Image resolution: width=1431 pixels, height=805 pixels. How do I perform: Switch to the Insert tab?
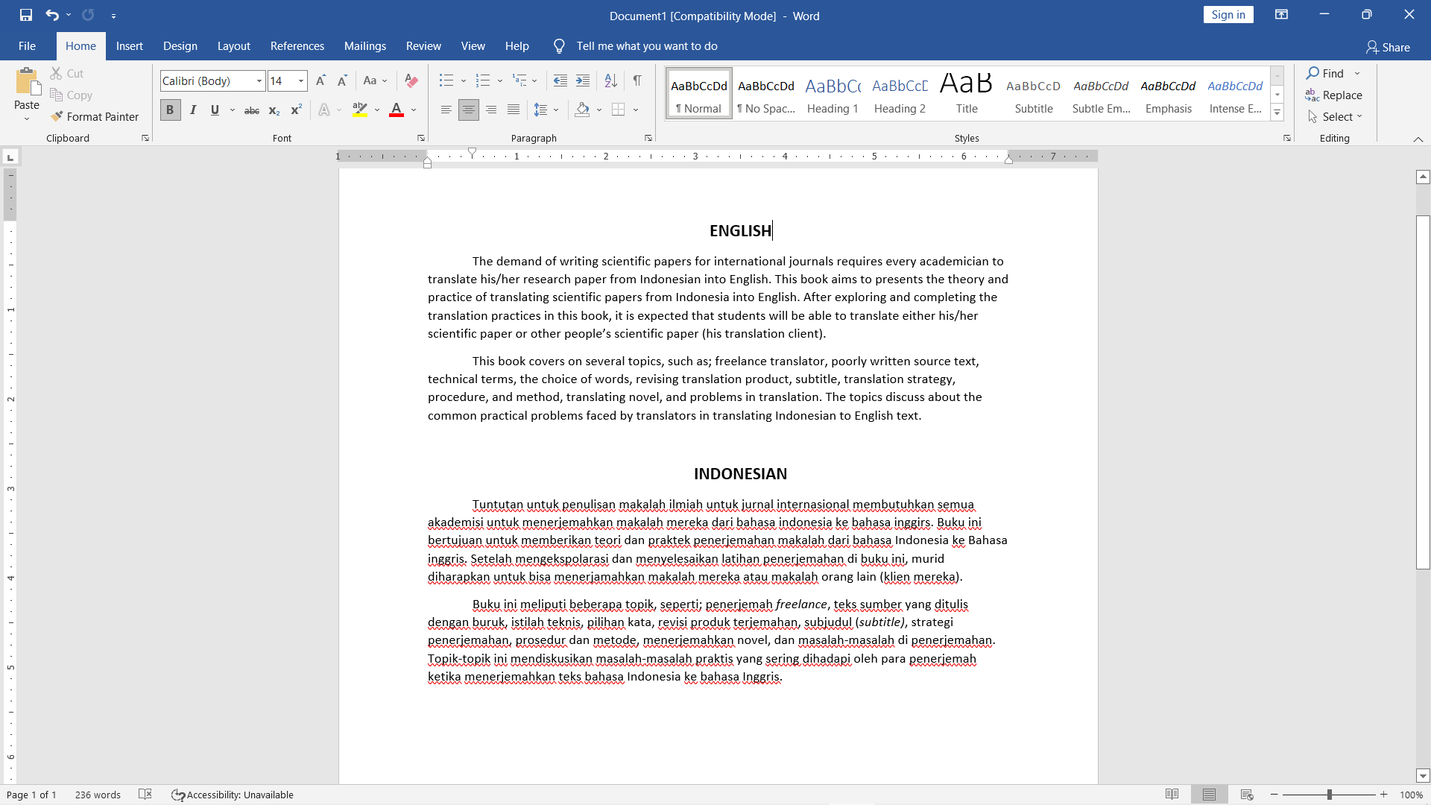click(x=130, y=46)
